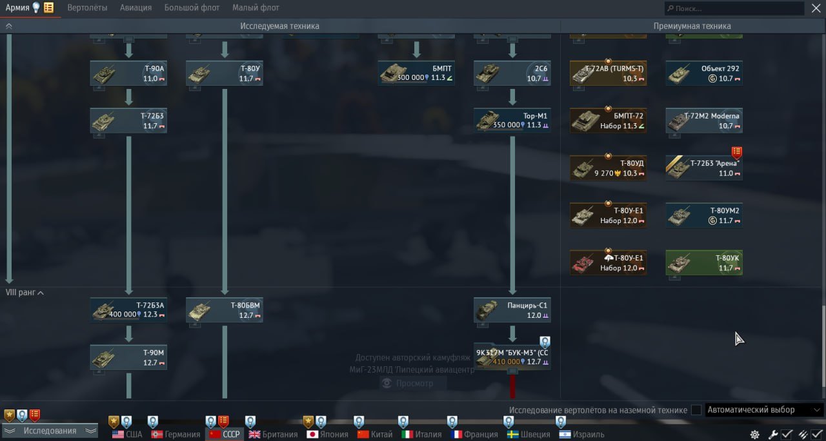Open the Большой флот tab
The height and width of the screenshot is (441, 826).
192,8
